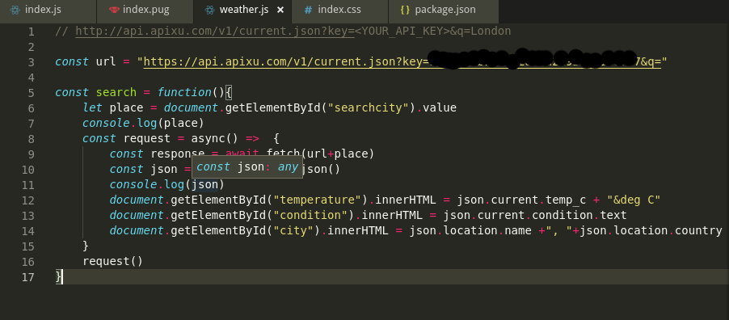
Task: Click the React icon on index.js tab
Action: click(15, 10)
